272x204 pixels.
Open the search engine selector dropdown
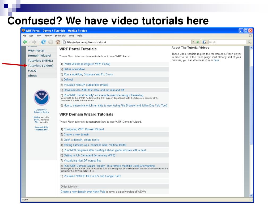207,42
